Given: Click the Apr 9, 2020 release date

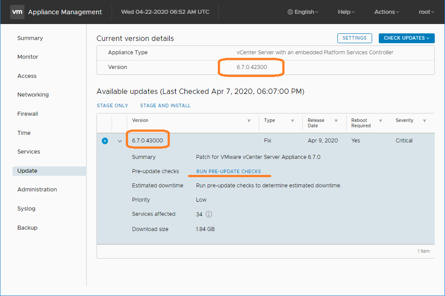Looking at the screenshot, I should (323, 140).
